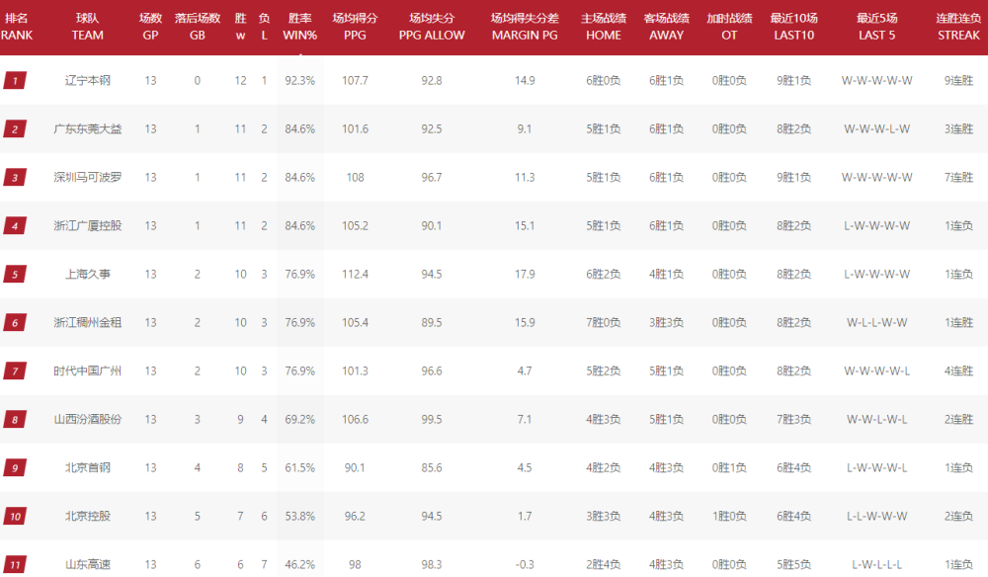Screen dimensions: 988x577
Task: Click the rank 2 red badge
Action: pos(15,129)
